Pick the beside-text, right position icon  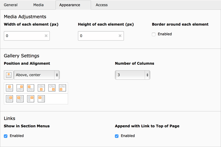pos(31,98)
